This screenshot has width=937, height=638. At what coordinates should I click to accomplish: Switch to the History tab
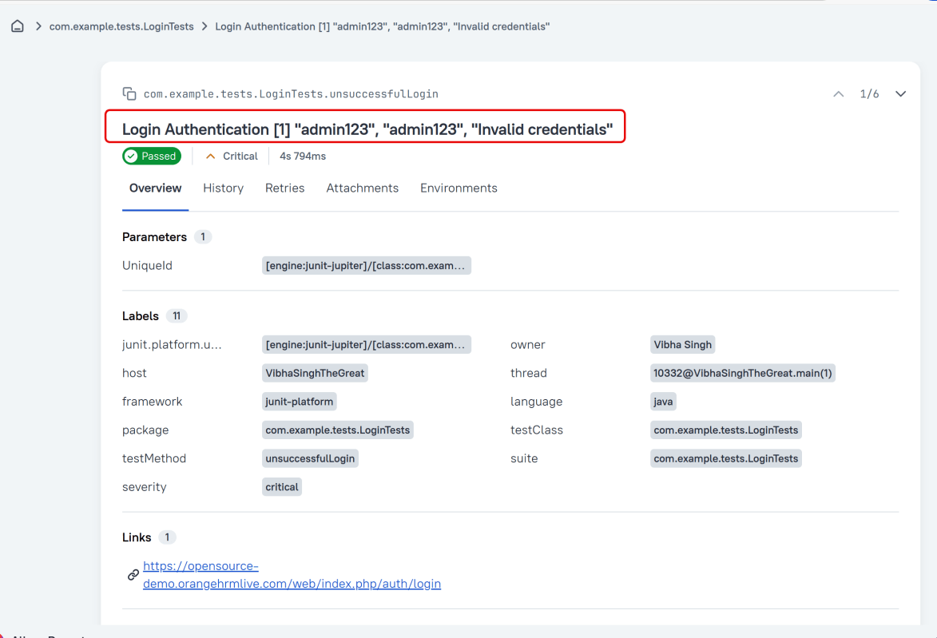(223, 188)
